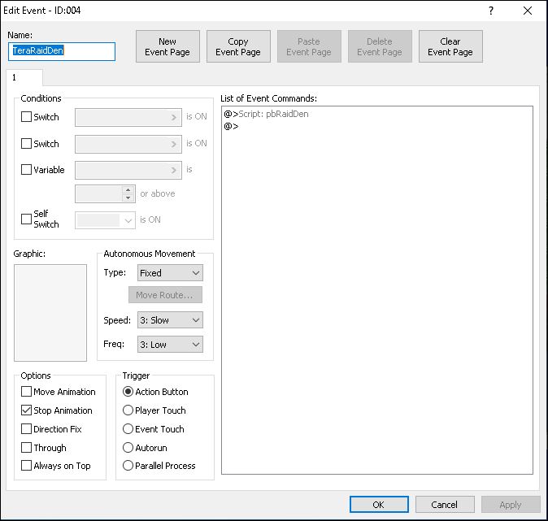Click Copy Event Page button

238,47
